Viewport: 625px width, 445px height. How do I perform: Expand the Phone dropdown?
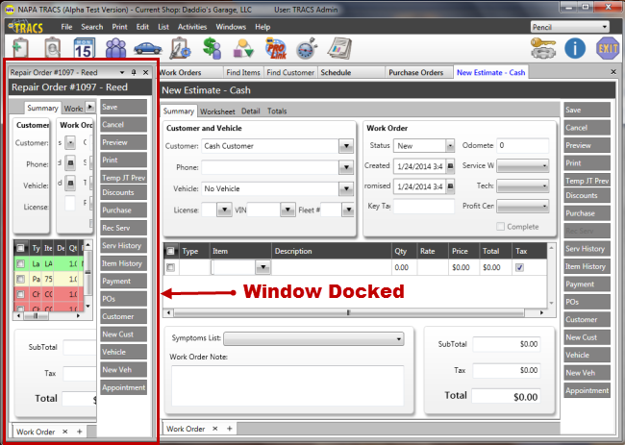tap(346, 167)
